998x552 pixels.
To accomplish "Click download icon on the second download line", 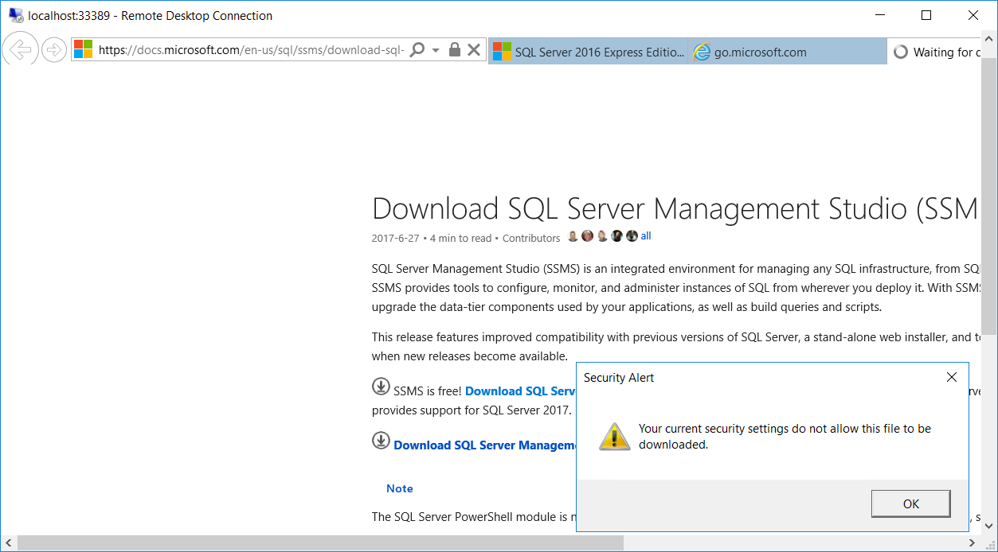I will (381, 441).
